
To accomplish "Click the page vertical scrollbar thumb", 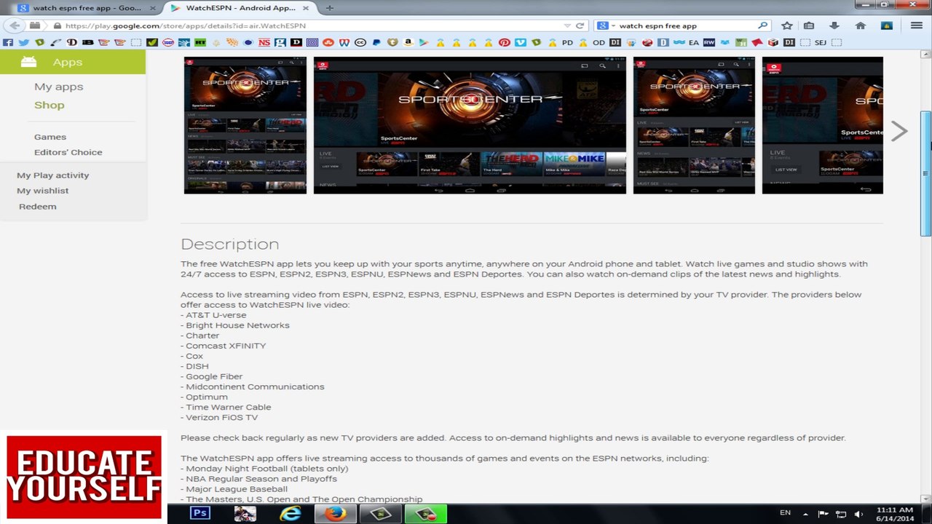I will point(925,173).
